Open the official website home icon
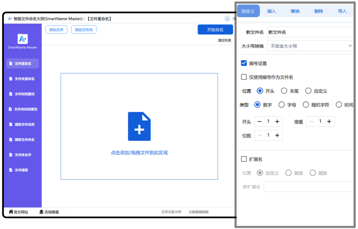 pyautogui.click(x=11, y=212)
